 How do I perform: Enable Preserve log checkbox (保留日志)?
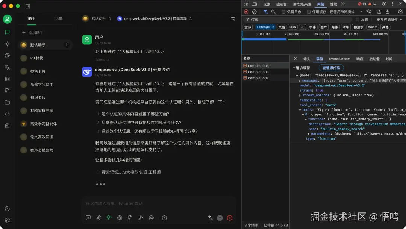283,12
